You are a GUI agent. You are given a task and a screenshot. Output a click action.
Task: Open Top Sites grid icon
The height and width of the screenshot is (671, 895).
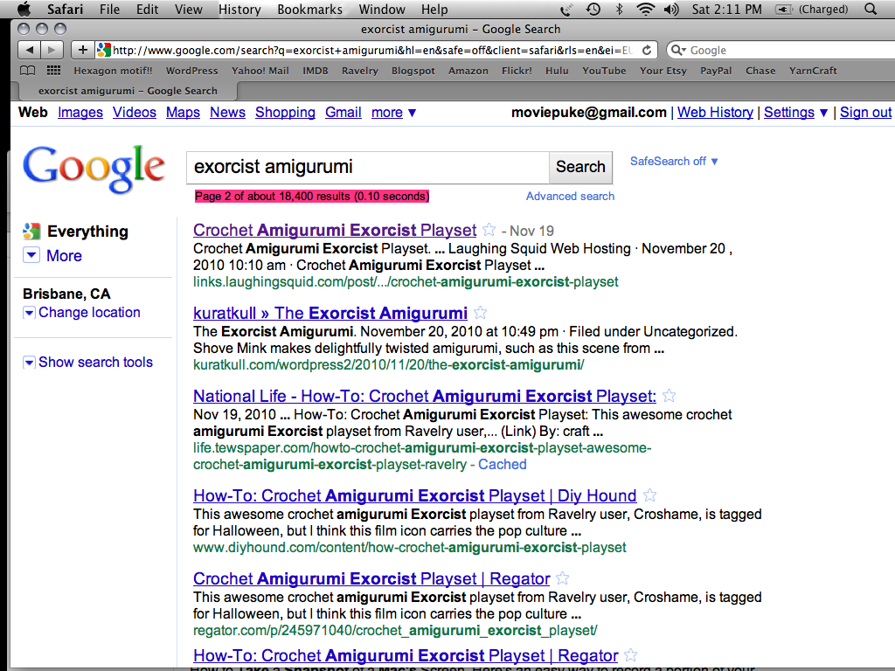click(53, 71)
